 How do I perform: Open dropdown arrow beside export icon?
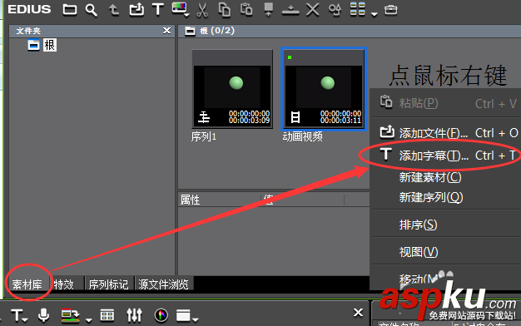[x=89, y=320]
